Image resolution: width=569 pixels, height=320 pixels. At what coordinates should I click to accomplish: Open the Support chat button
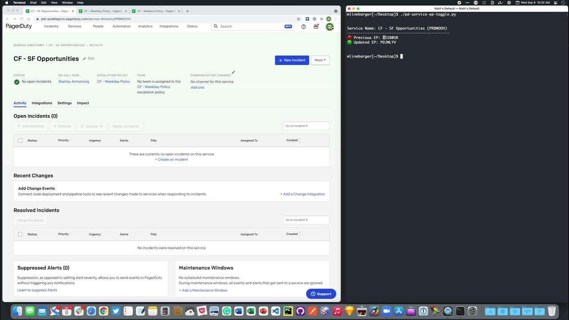coord(321,294)
